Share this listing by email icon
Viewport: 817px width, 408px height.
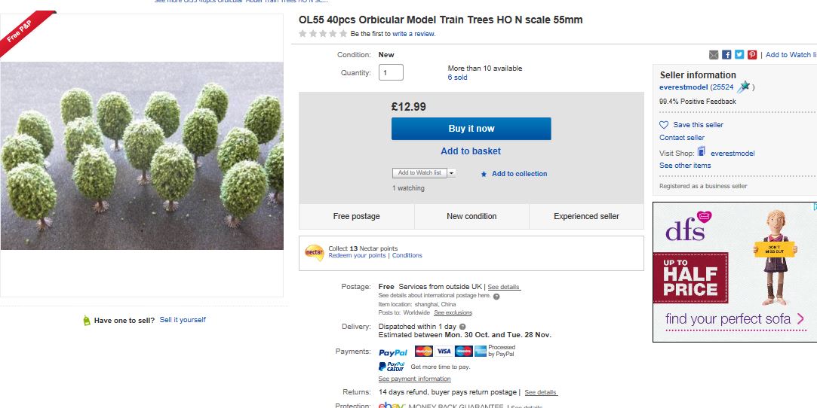[x=714, y=55]
